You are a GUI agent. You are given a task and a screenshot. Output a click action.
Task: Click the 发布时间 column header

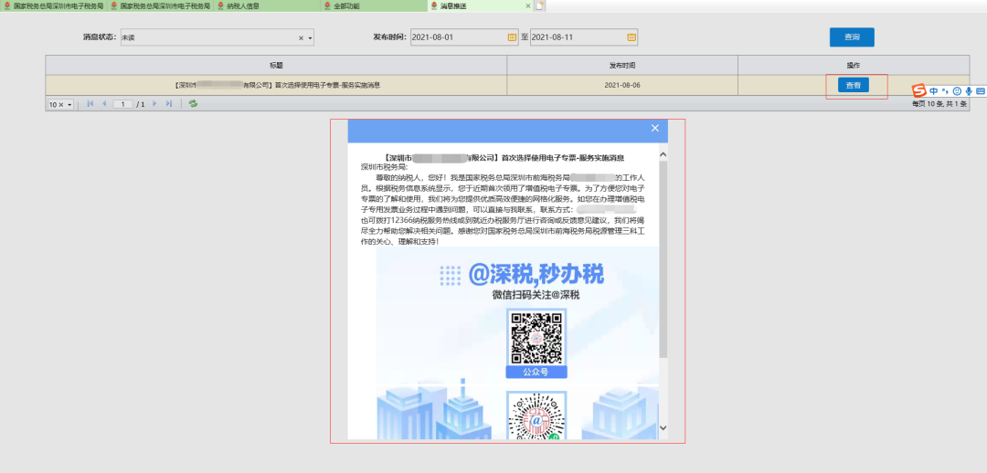622,66
